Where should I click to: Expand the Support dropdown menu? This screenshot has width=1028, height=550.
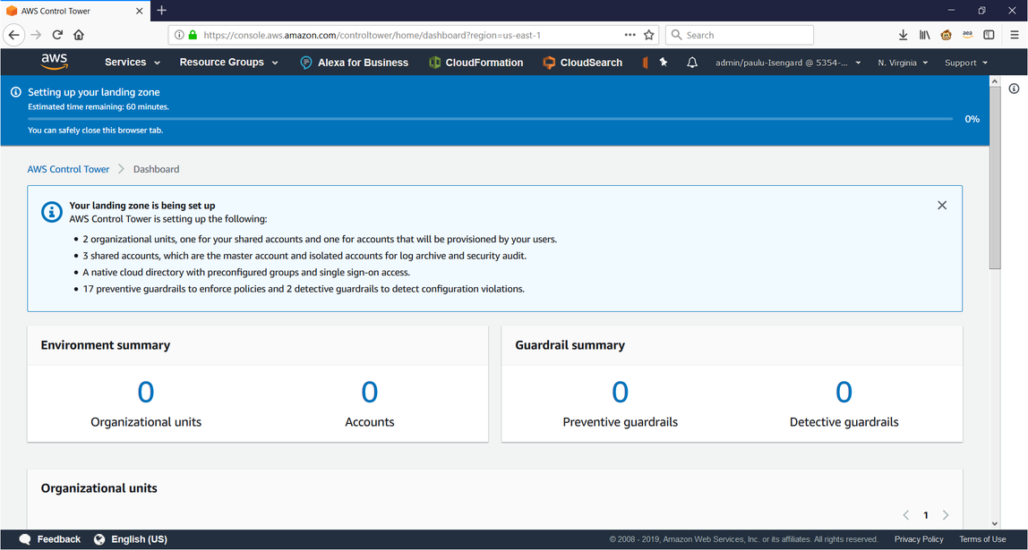click(965, 63)
